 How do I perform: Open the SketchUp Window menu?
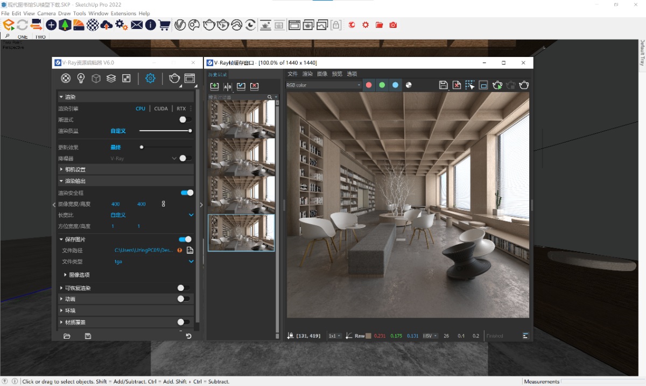tap(99, 13)
